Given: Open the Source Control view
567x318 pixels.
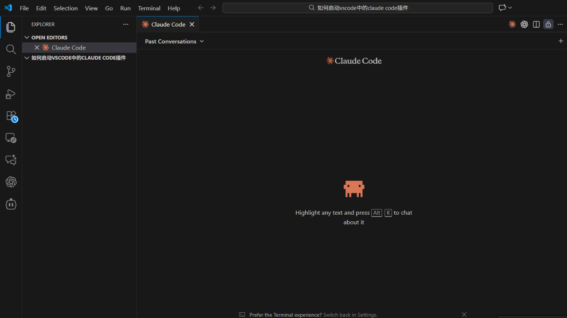Looking at the screenshot, I should 11,72.
